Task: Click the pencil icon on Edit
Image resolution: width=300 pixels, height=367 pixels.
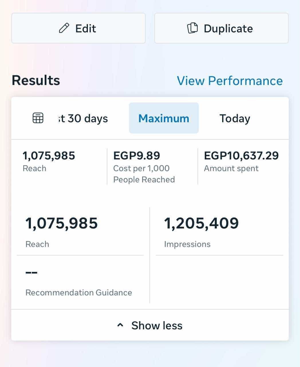Action: [x=64, y=28]
